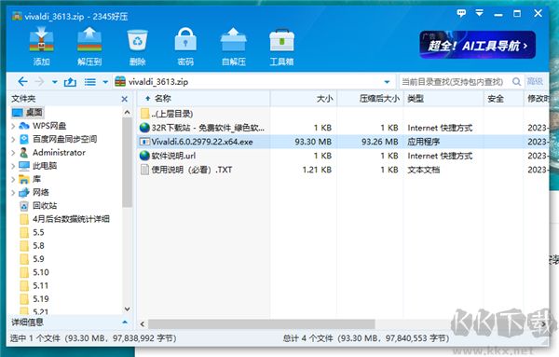The height and width of the screenshot is (357, 559).
Task: Click the horizontal scrollbar left arrow
Action: pyautogui.click(x=143, y=323)
